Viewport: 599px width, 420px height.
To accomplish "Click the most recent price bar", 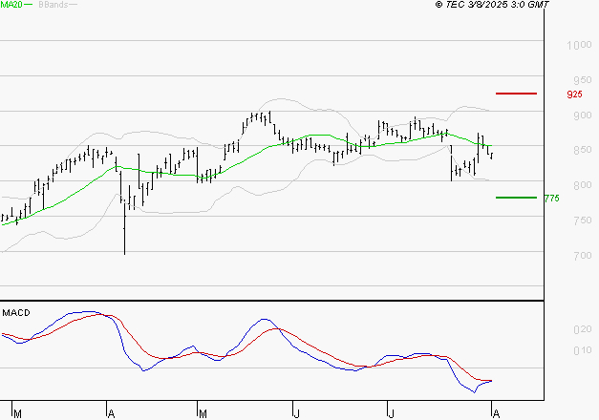I will pyautogui.click(x=492, y=156).
